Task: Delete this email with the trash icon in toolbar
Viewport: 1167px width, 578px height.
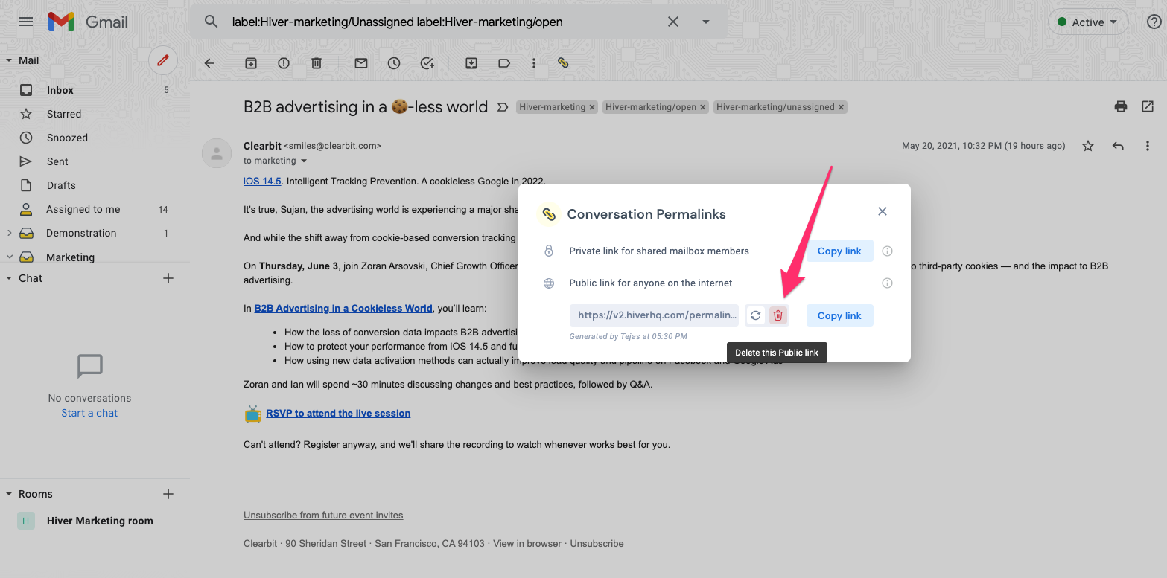Action: click(x=317, y=63)
